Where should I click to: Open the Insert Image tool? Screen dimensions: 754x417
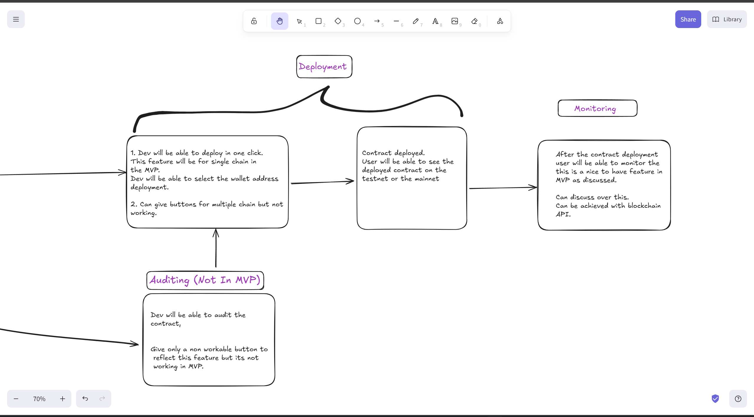[455, 21]
